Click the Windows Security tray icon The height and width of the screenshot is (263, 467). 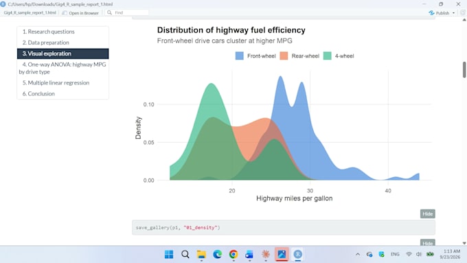(x=382, y=254)
